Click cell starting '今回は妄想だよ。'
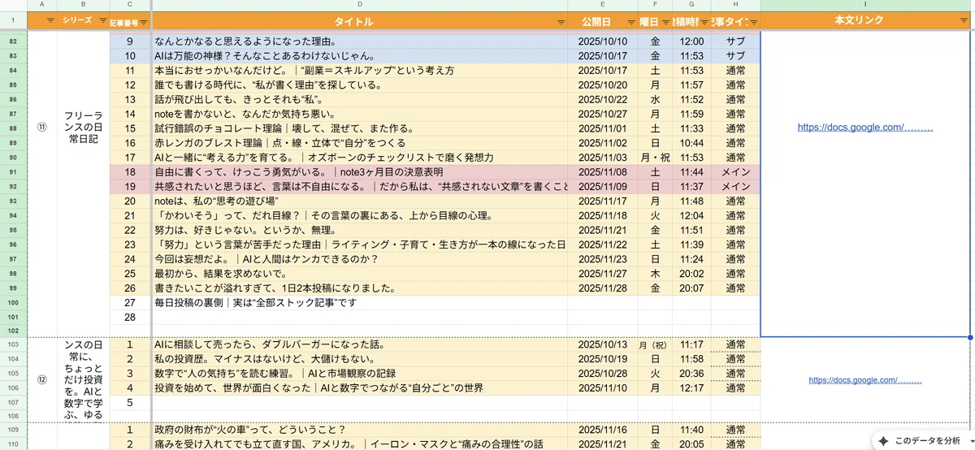 point(359,260)
